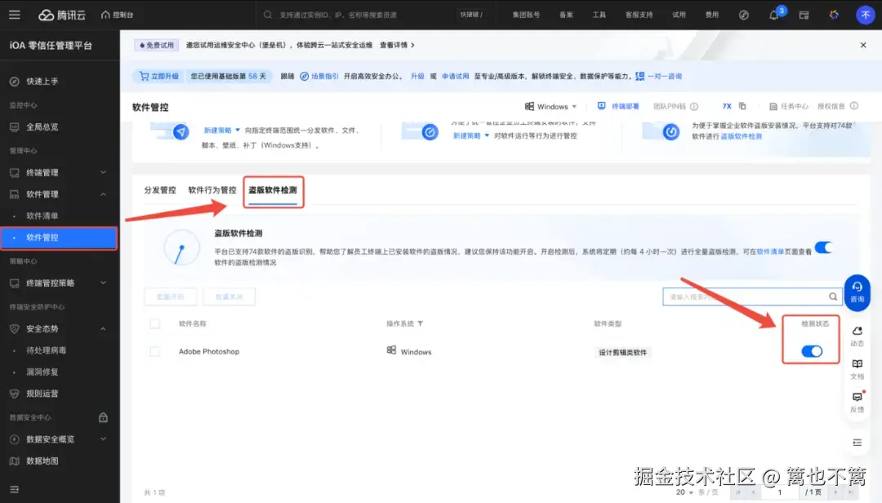Click the 立即升级 upgrade button
The width and height of the screenshot is (882, 503).
pyautogui.click(x=160, y=75)
